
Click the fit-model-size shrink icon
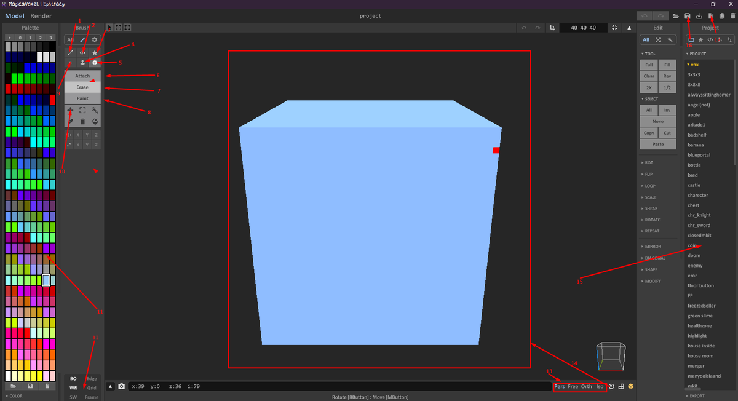615,28
